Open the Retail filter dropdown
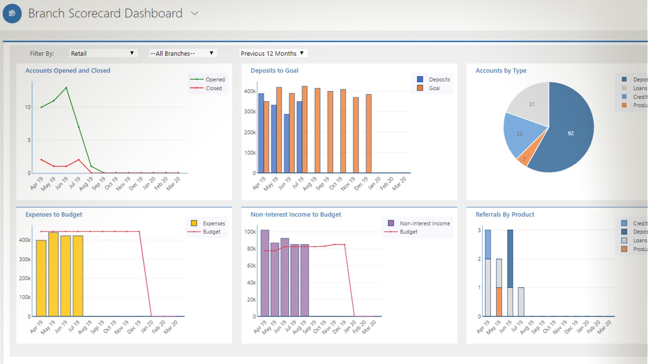Image resolution: width=648 pixels, height=364 pixels. tap(103, 53)
